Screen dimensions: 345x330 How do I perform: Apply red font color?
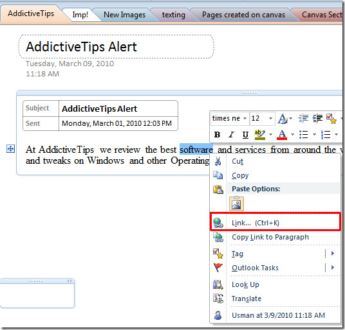[x=282, y=134]
